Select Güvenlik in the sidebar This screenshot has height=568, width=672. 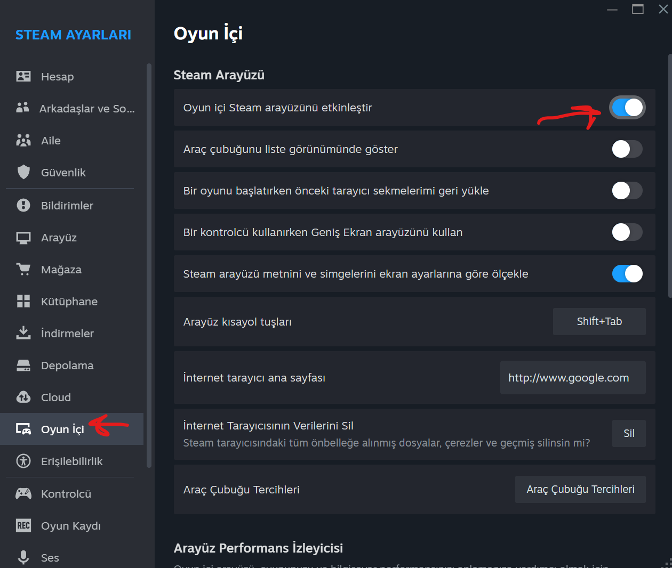click(x=72, y=172)
